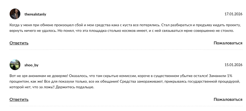Click the line starting "процентом, как же!"
Viewport: 246px width, 111px height.
[125, 82]
